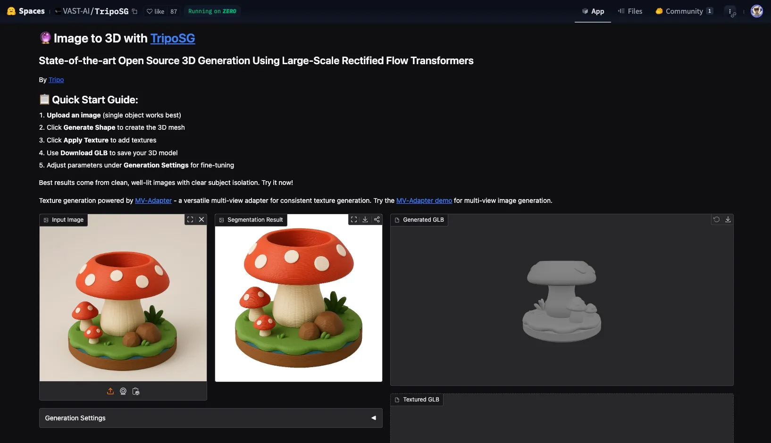Download the Segmentation Result image
771x443 pixels.
(365, 219)
